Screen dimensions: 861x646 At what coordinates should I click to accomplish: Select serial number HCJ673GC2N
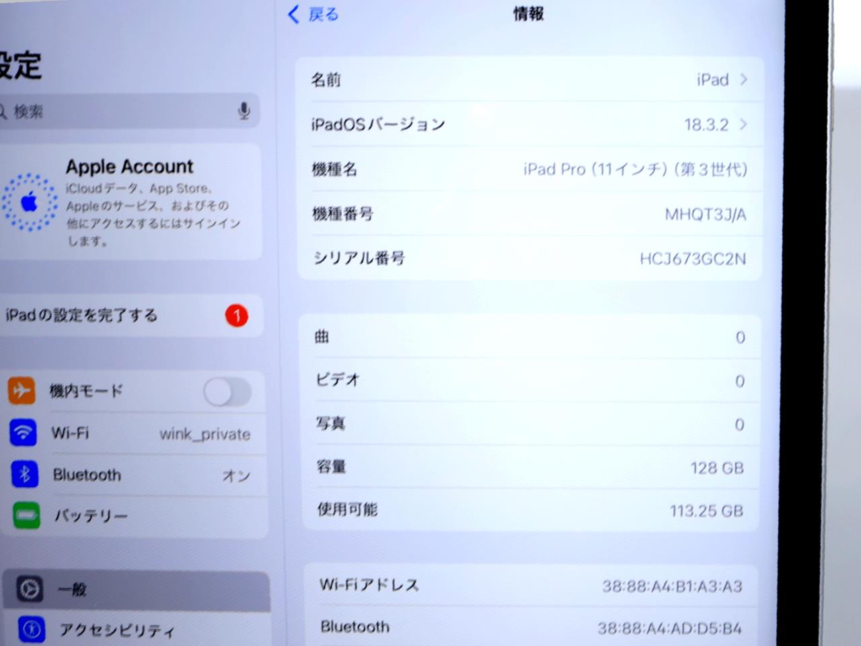693,258
